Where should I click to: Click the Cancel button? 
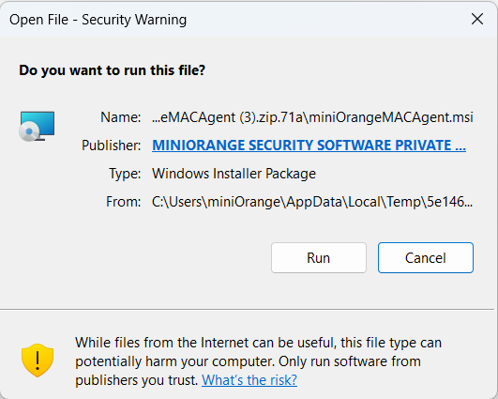click(426, 258)
